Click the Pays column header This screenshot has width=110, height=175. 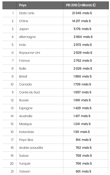[23, 5]
